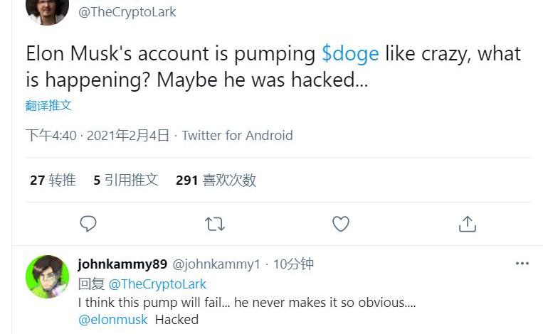
Task: Open the $doge cashtag link
Action: (x=350, y=54)
